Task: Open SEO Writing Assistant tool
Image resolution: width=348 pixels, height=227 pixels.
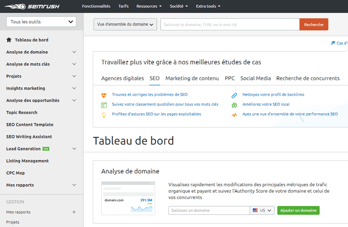Action: tap(29, 137)
